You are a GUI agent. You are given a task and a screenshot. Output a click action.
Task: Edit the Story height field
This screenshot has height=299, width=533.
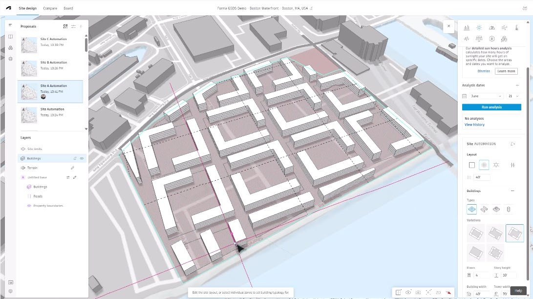(x=509, y=275)
